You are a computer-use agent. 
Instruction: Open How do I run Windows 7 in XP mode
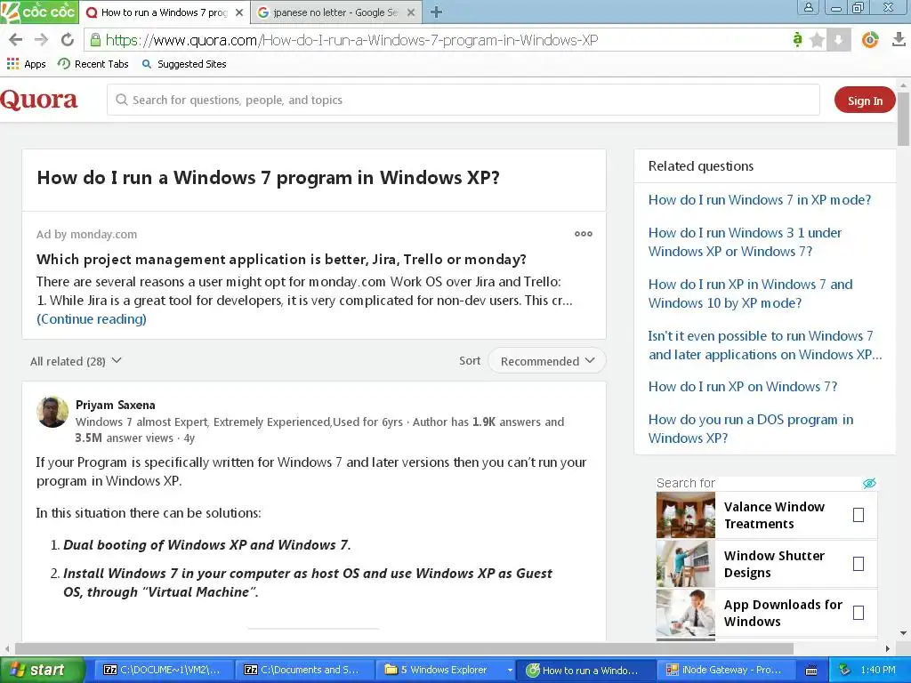point(760,200)
